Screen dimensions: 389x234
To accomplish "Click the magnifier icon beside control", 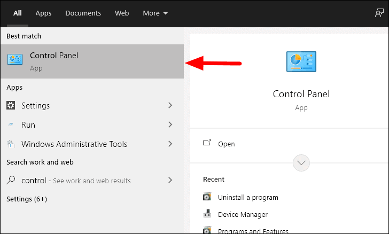I will [x=11, y=180].
